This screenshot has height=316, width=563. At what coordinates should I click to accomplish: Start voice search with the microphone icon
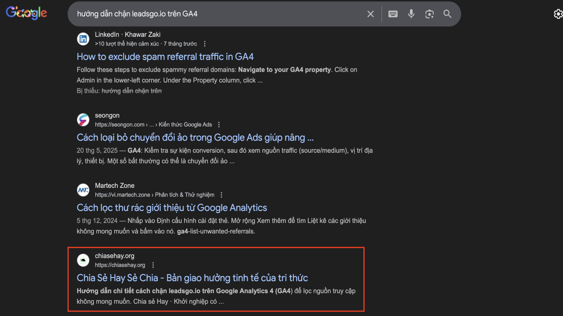[411, 14]
